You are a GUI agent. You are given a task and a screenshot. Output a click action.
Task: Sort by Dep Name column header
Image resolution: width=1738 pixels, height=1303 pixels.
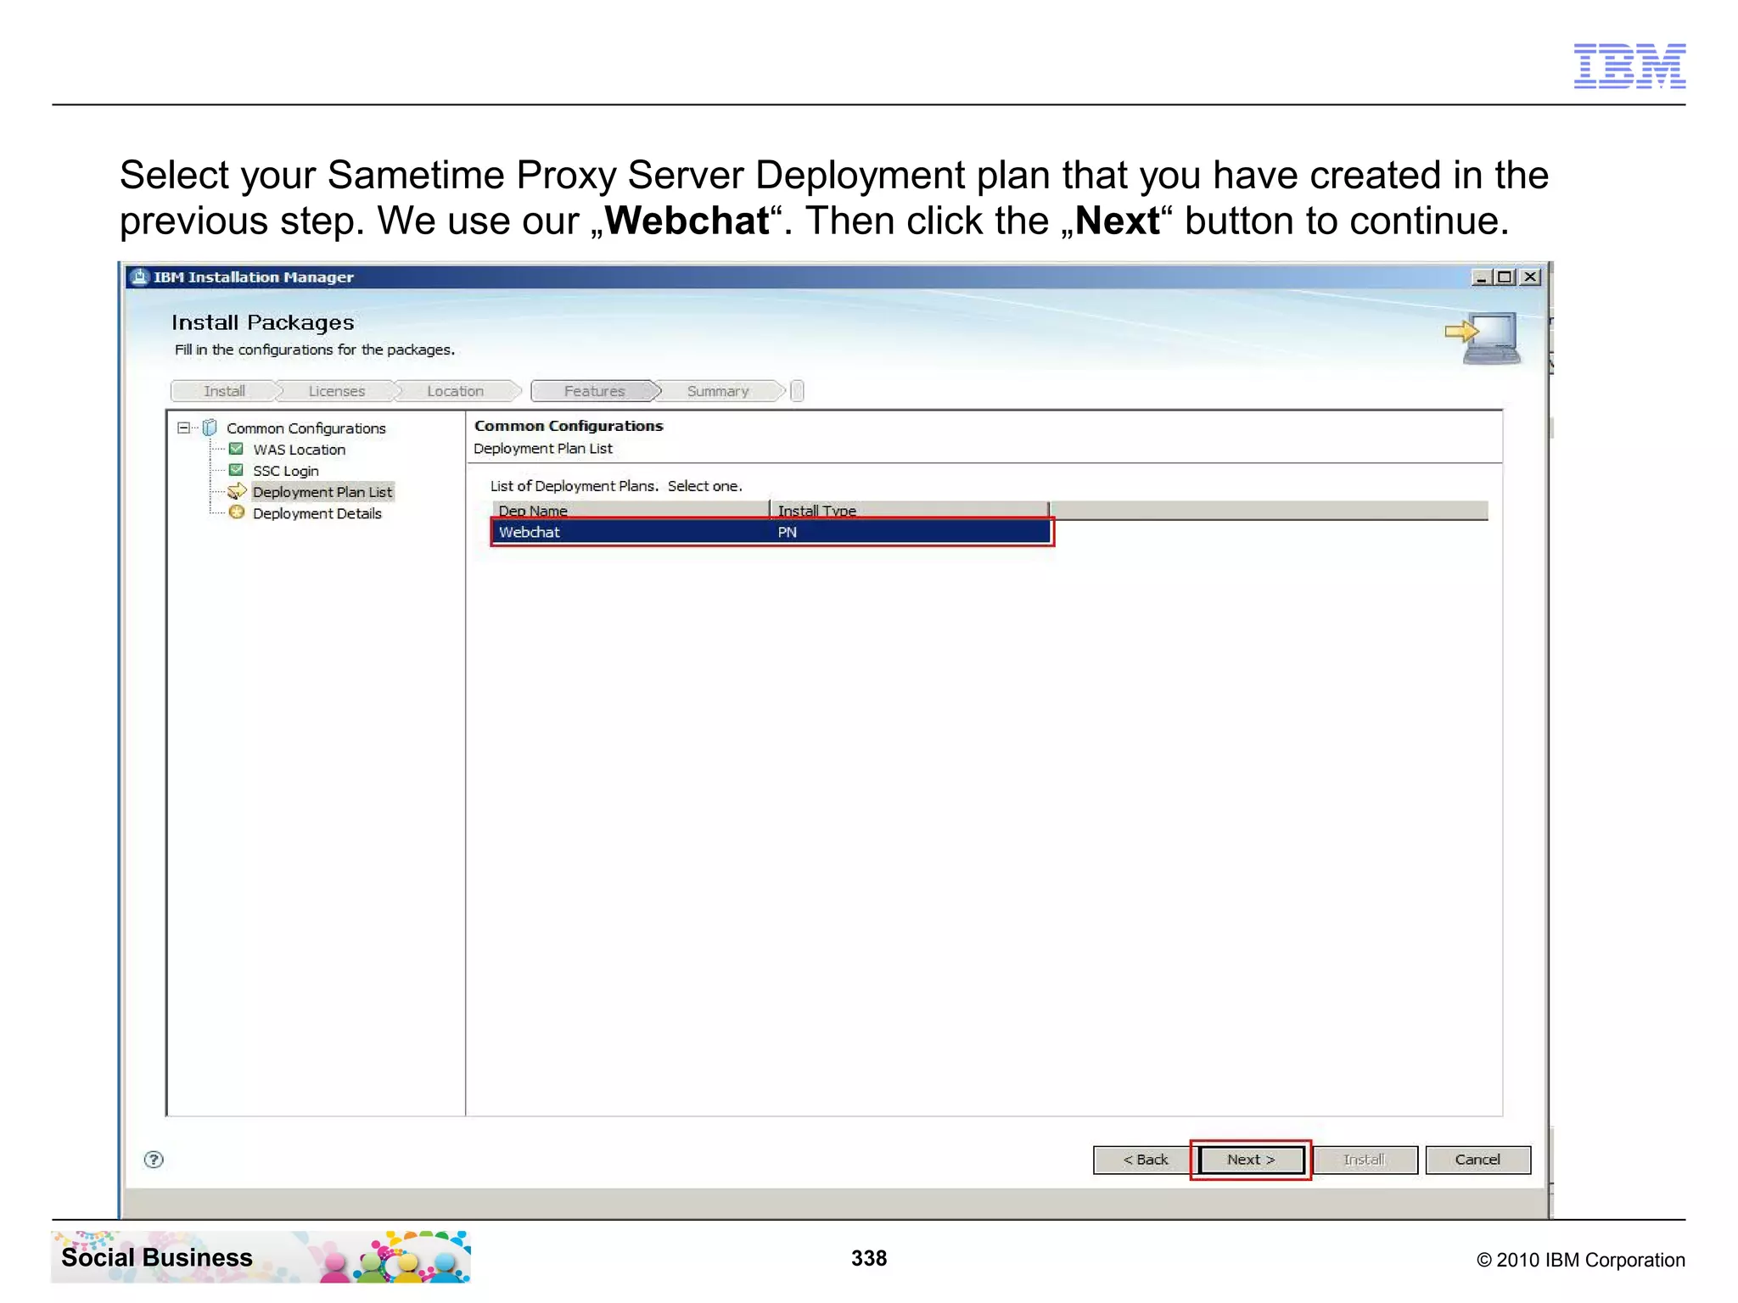(631, 510)
